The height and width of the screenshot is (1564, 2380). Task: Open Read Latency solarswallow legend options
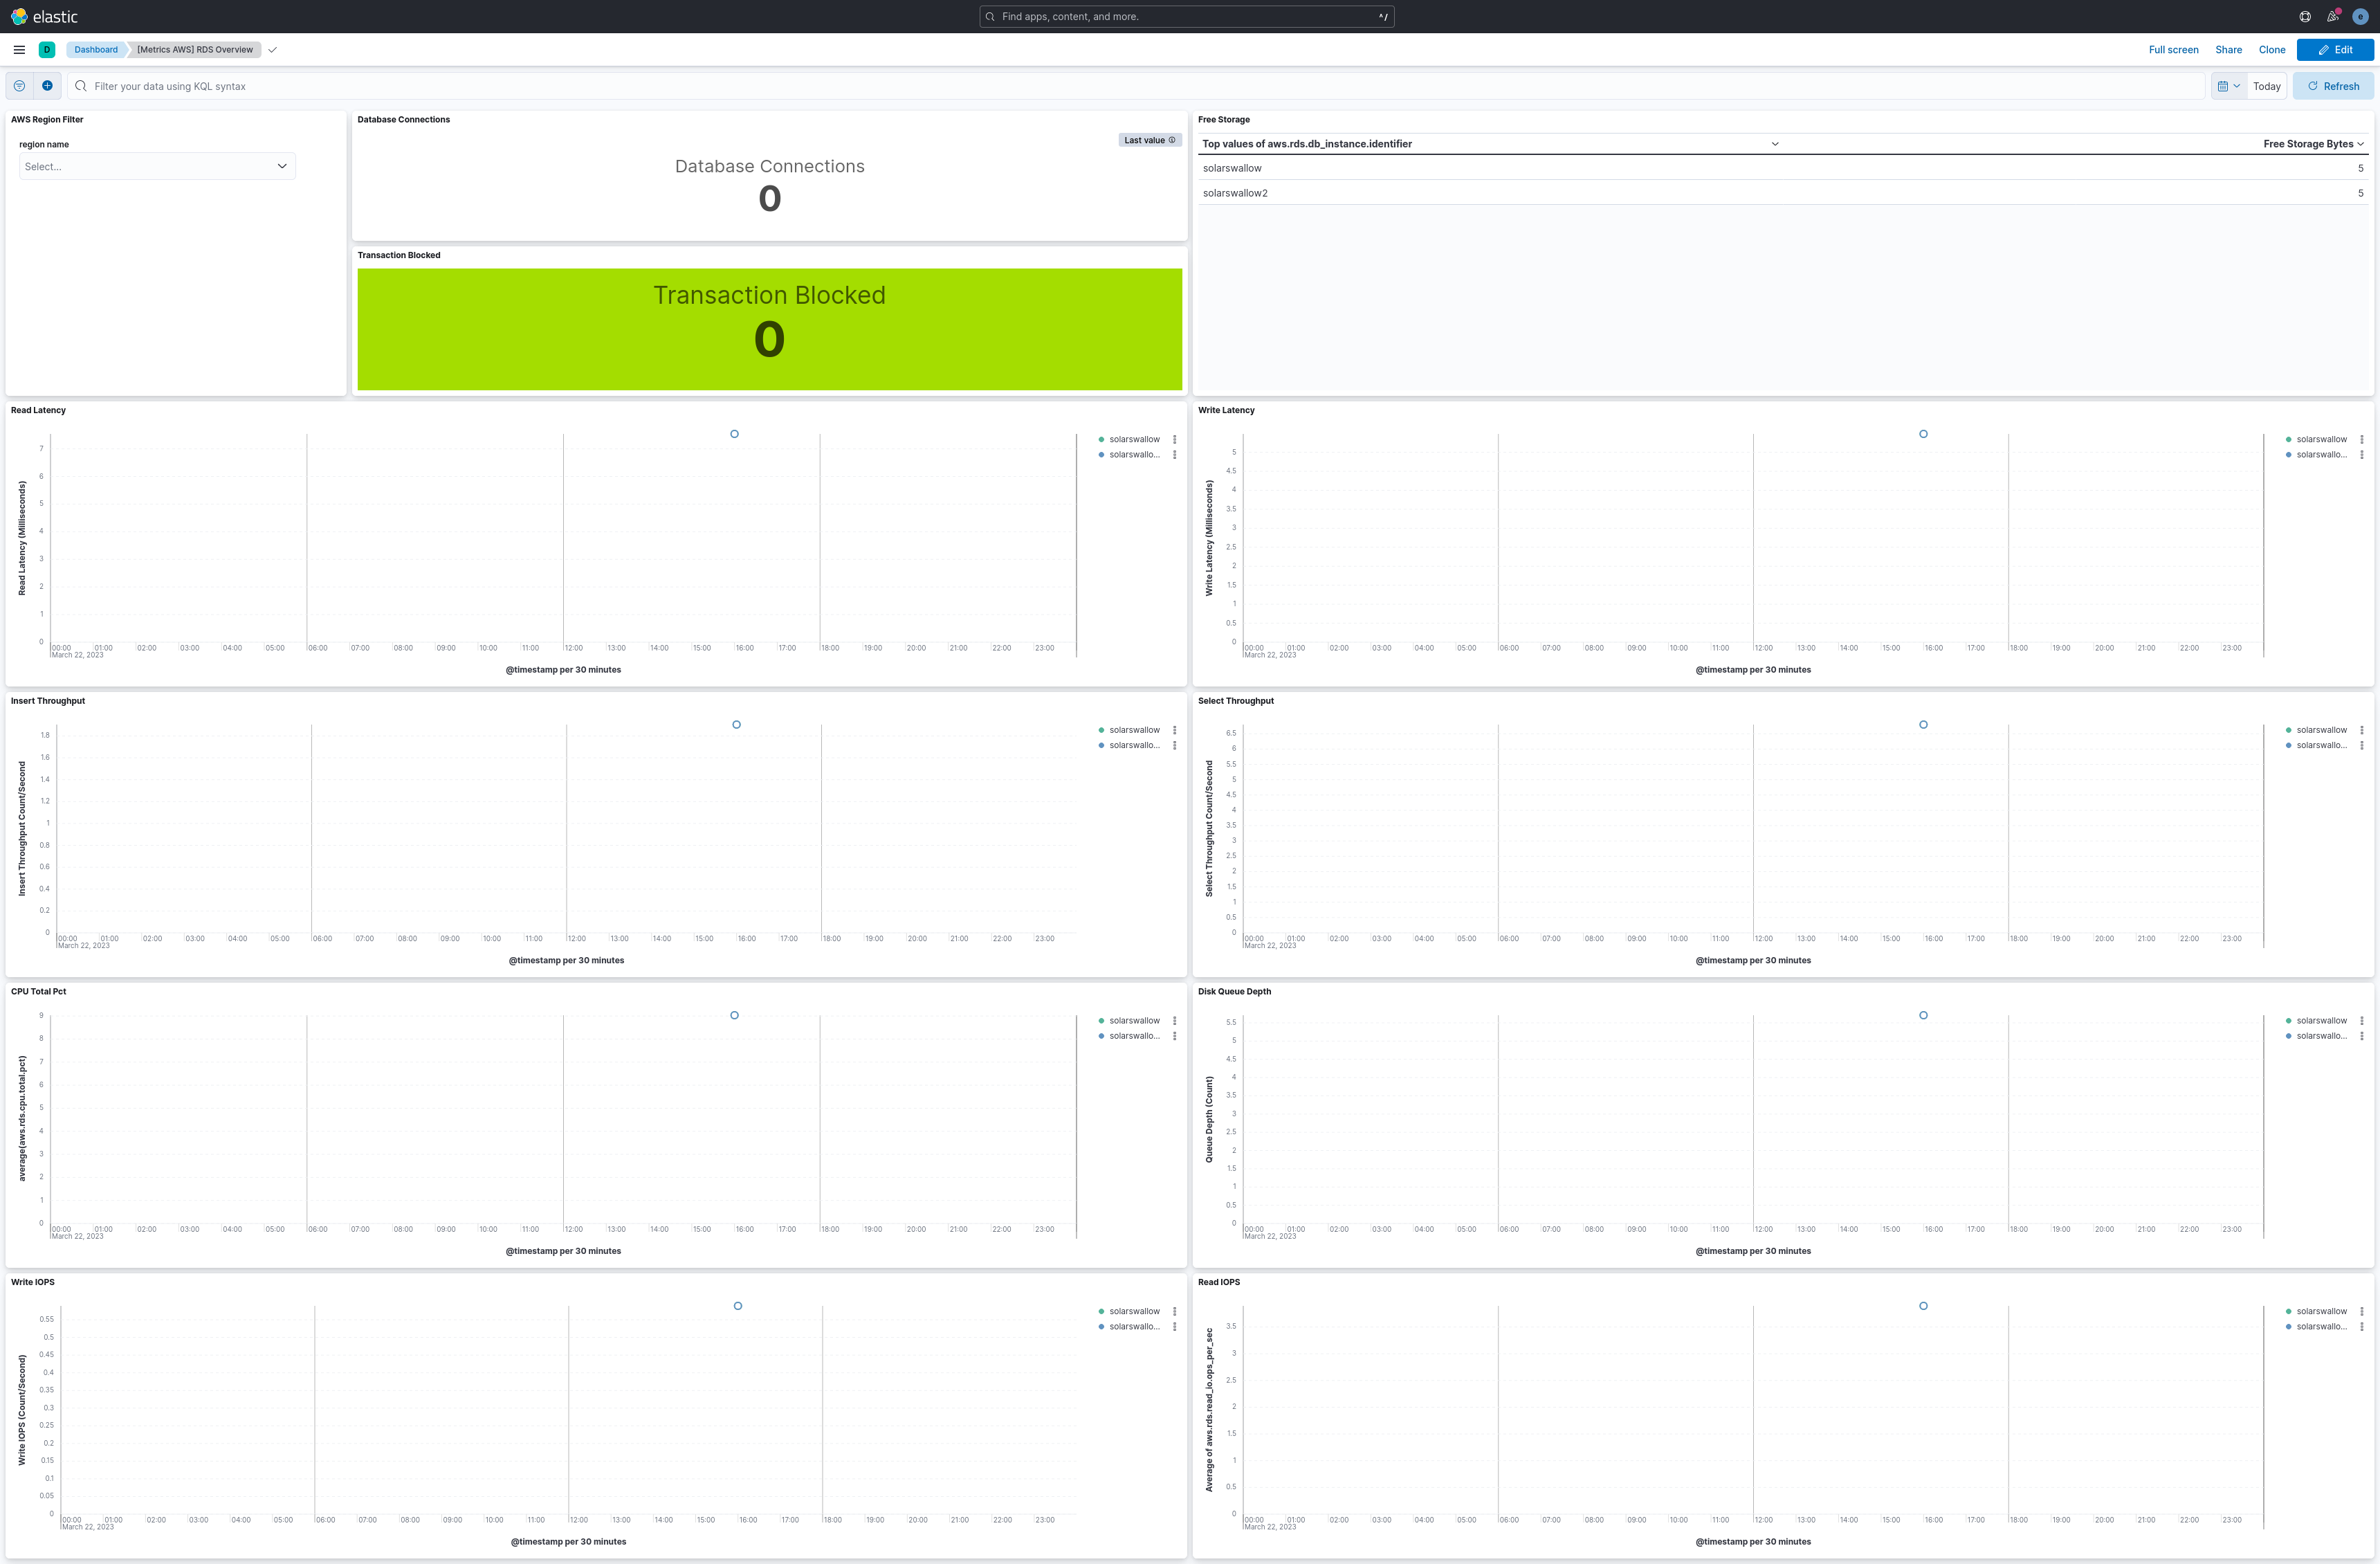1174,440
